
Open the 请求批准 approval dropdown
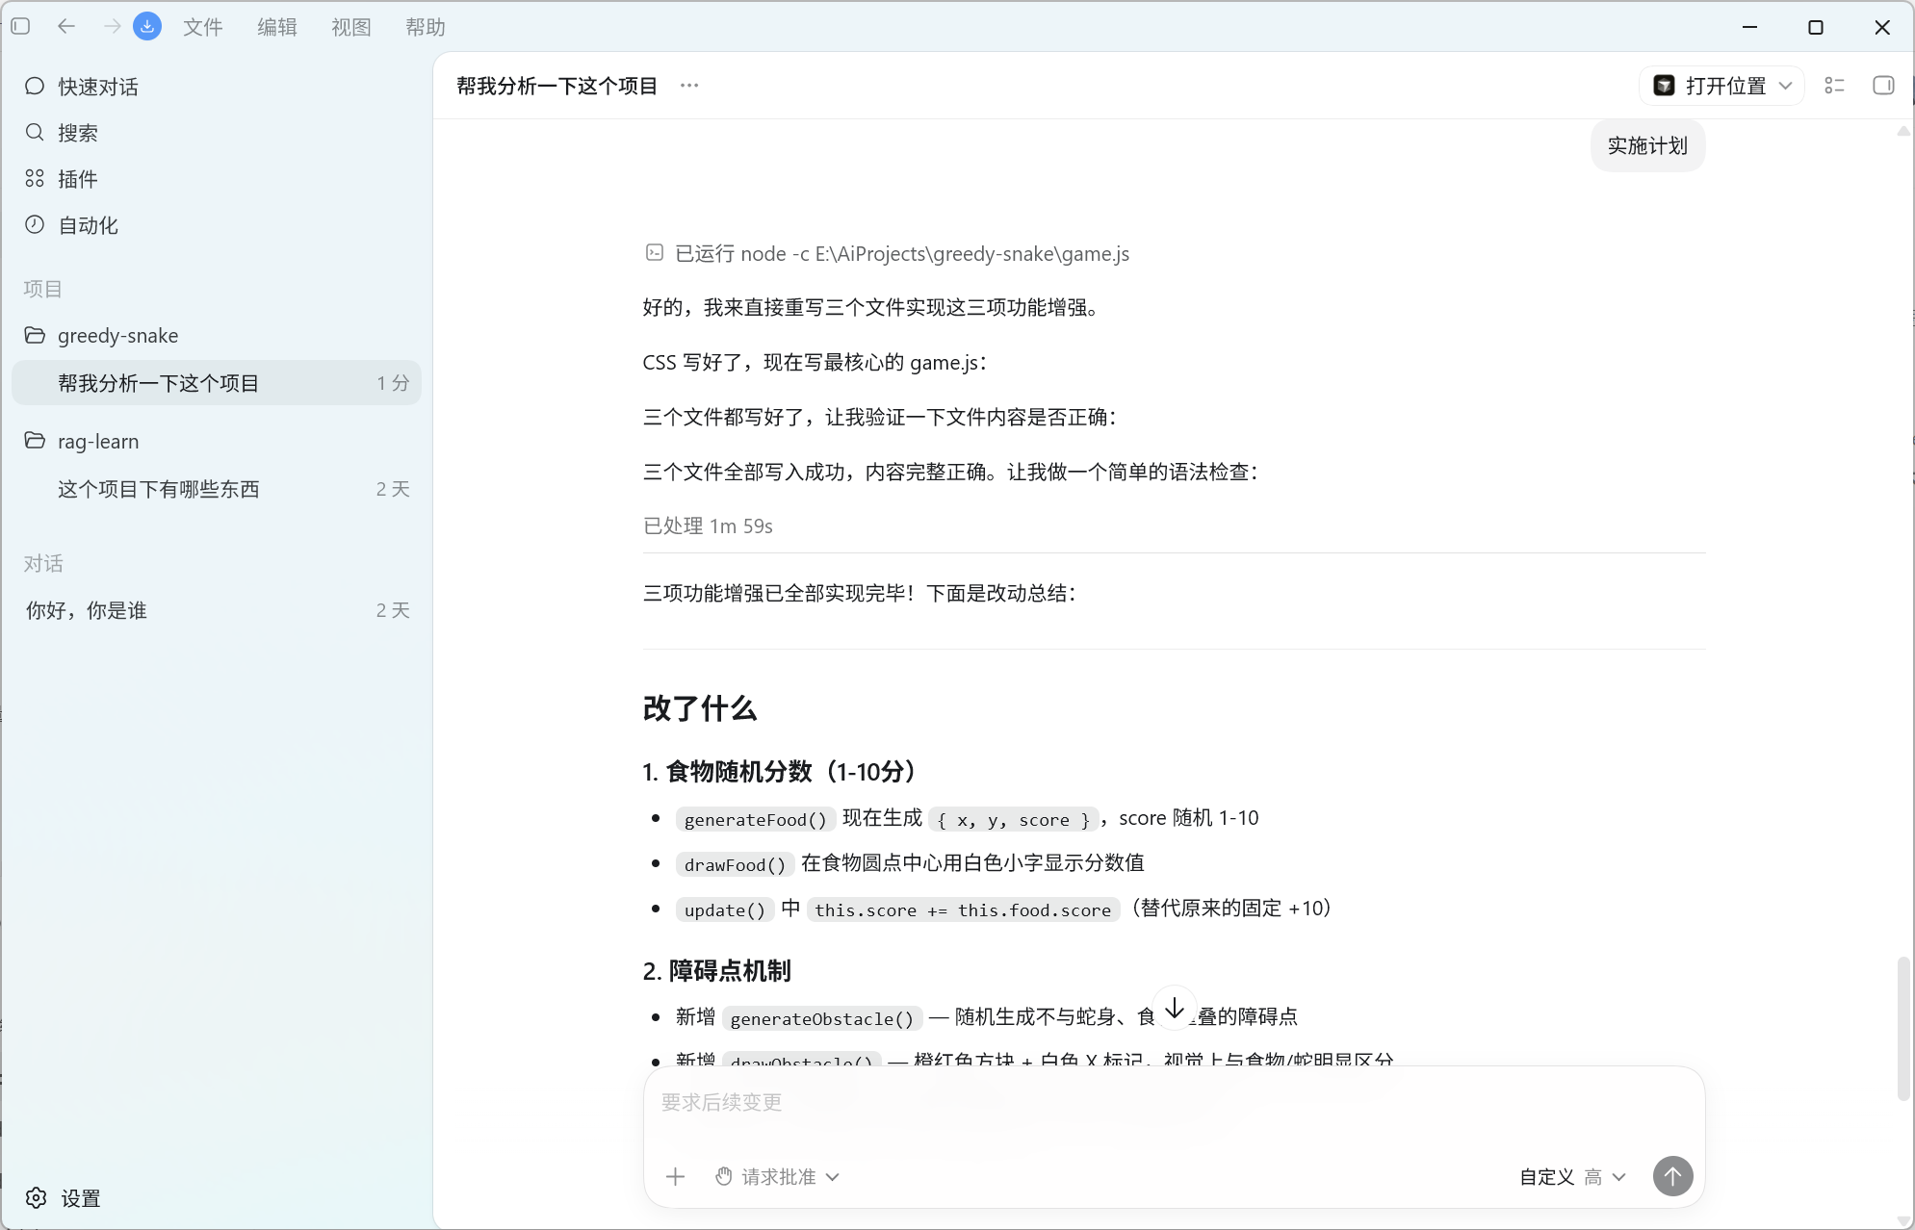[778, 1176]
